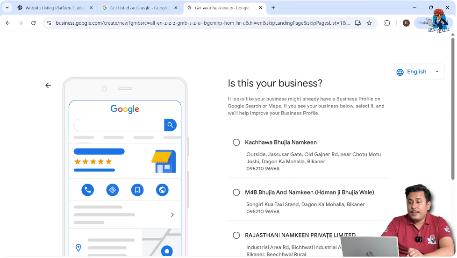Screen dimensions: 457x258
Task: Open a new tab with plus button
Action: point(273,8)
